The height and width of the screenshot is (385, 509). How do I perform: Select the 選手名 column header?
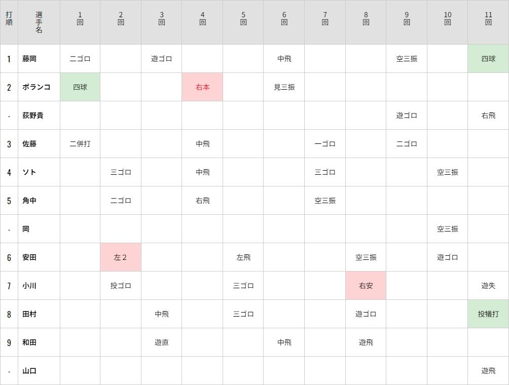click(x=39, y=22)
